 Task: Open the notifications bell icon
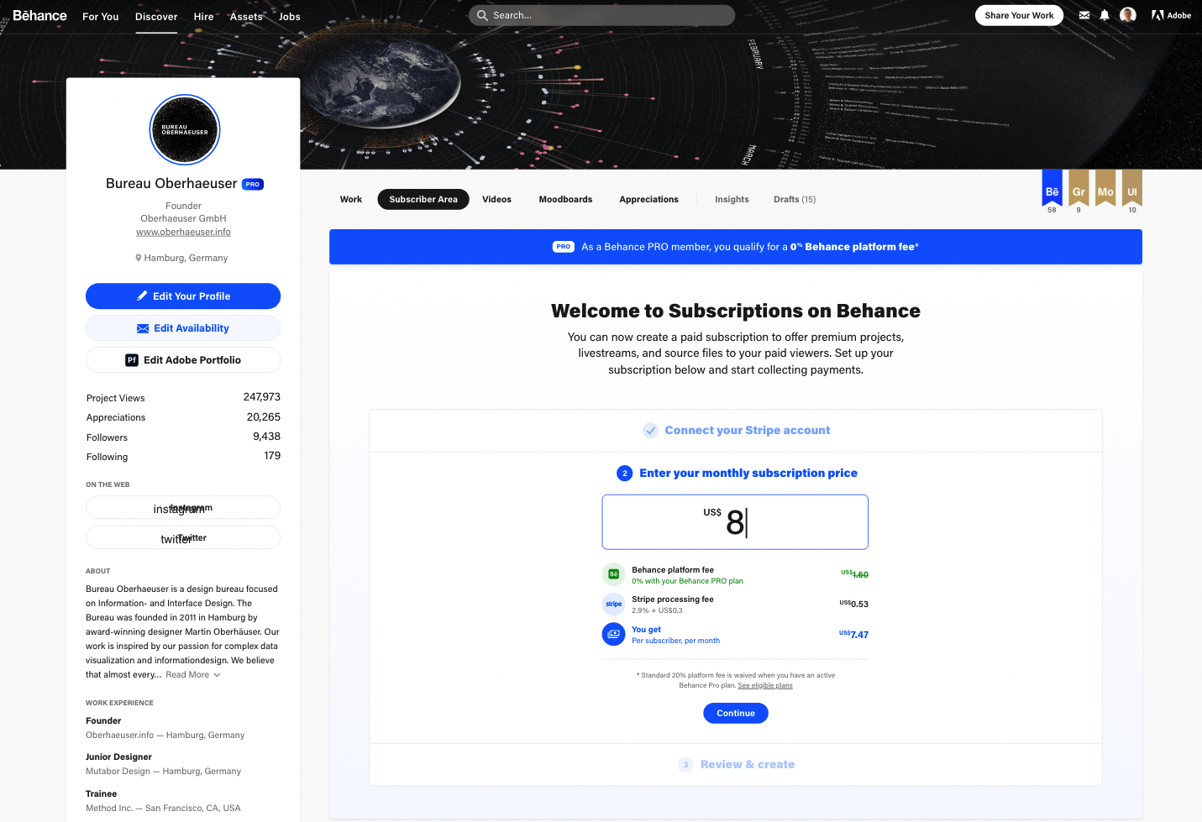coord(1105,15)
